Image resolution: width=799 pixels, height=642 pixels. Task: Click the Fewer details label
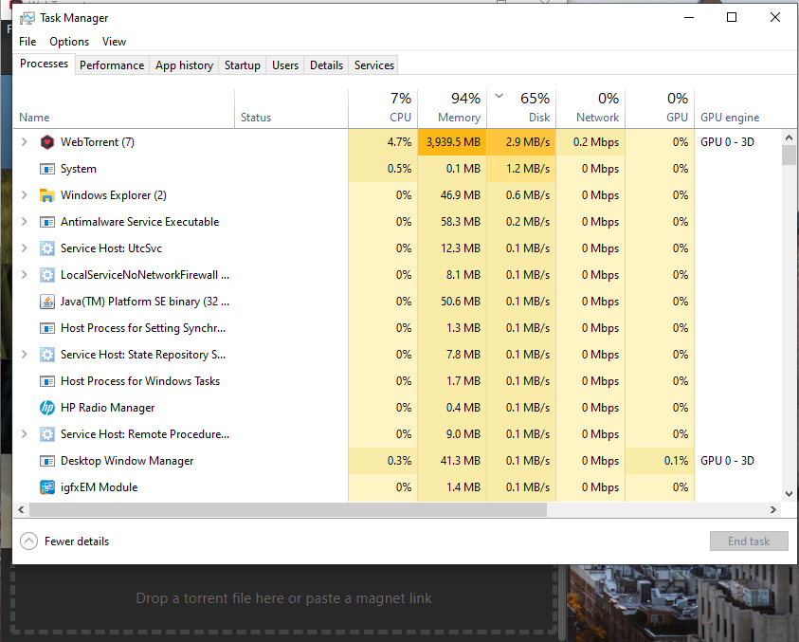tap(77, 541)
